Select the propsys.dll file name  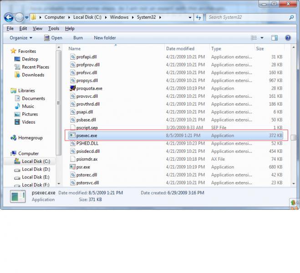click(x=87, y=81)
